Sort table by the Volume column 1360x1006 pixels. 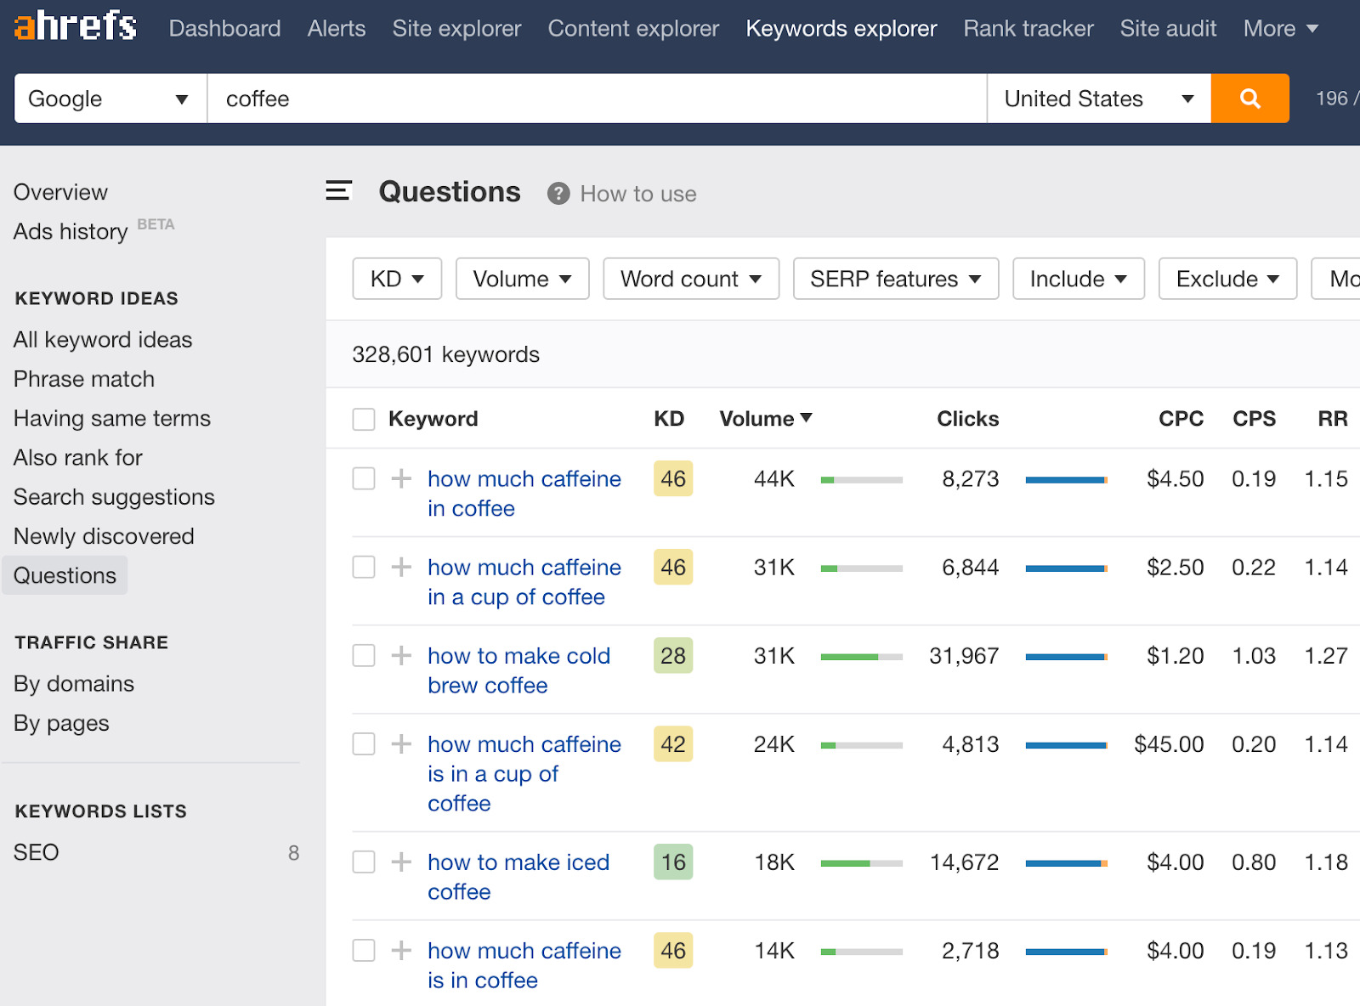763,418
